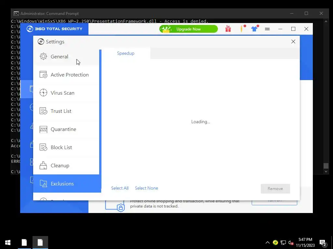Open the network tray icon
The width and height of the screenshot is (333, 249).
click(x=283, y=243)
